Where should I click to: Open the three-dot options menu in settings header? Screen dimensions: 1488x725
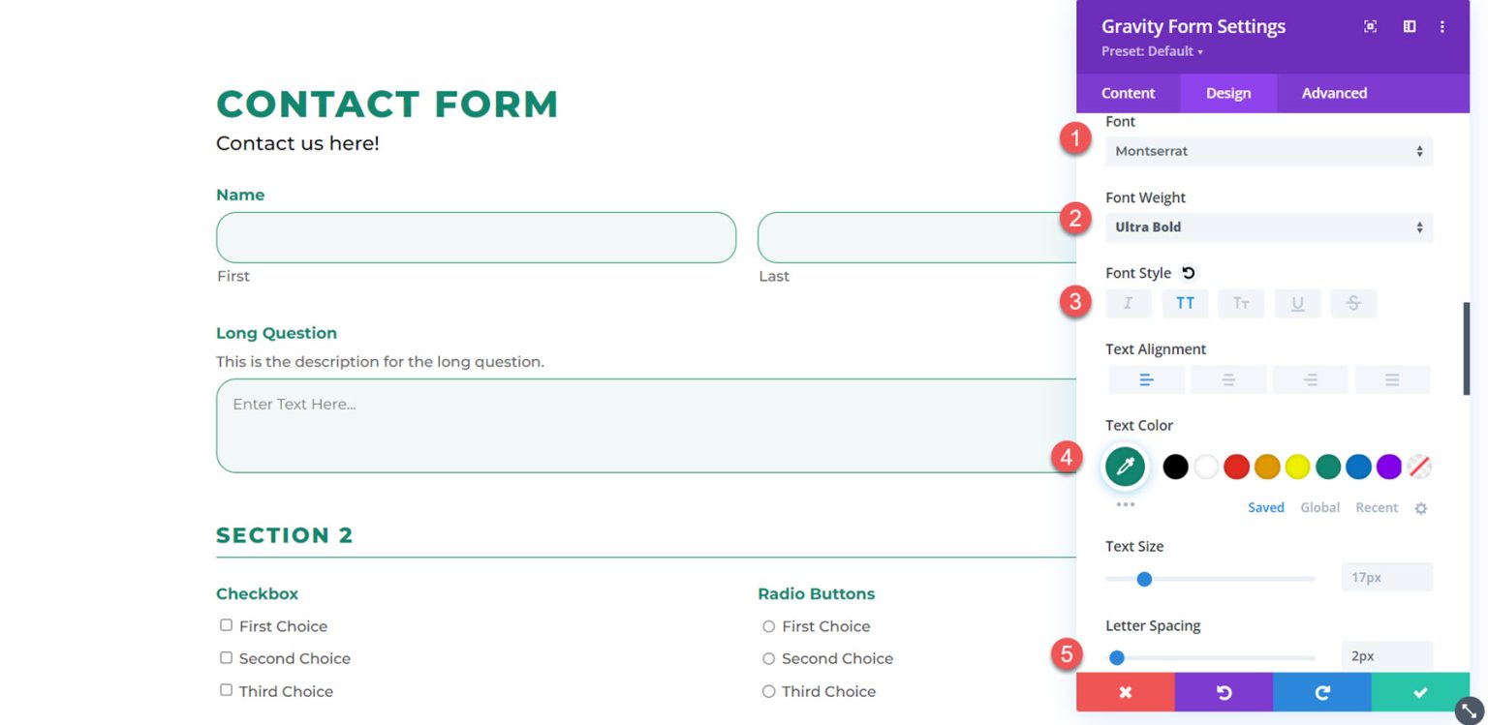point(1442,26)
